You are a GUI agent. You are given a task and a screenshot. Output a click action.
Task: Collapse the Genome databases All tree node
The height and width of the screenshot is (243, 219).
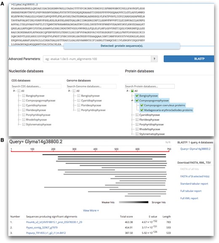(x=69, y=91)
